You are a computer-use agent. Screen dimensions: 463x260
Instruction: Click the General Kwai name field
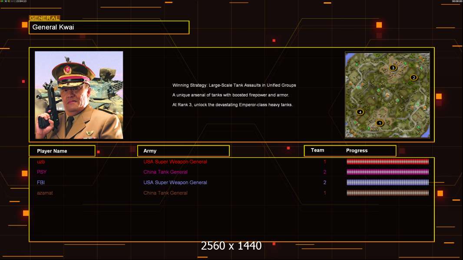click(x=109, y=27)
